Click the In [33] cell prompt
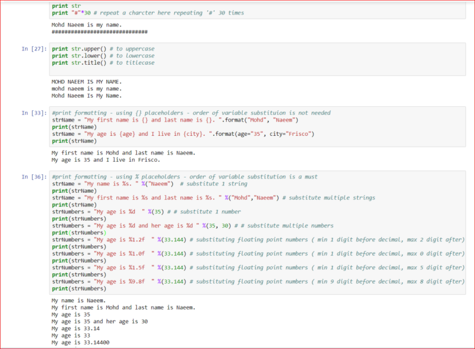The width and height of the screenshot is (475, 349). [34, 113]
